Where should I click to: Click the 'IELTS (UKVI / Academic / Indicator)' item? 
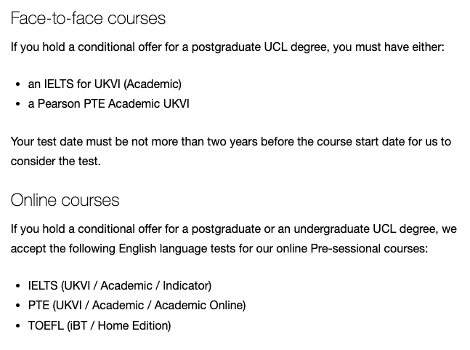120,285
